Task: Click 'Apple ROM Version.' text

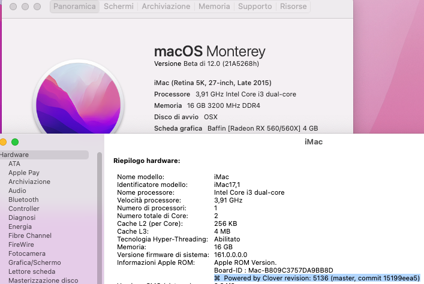Action: click(x=245, y=262)
